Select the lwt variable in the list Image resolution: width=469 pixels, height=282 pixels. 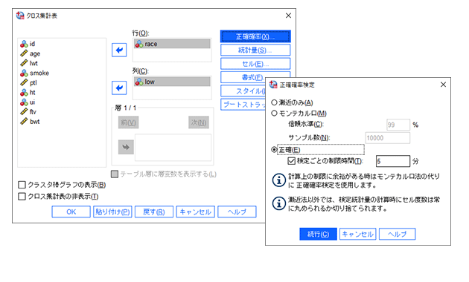point(29,63)
